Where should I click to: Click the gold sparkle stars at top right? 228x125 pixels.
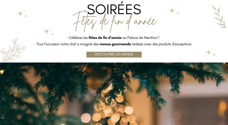174,11
